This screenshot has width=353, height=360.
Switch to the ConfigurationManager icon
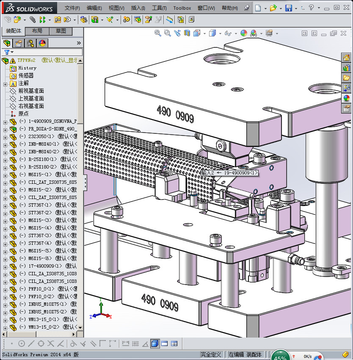(x=30, y=43)
